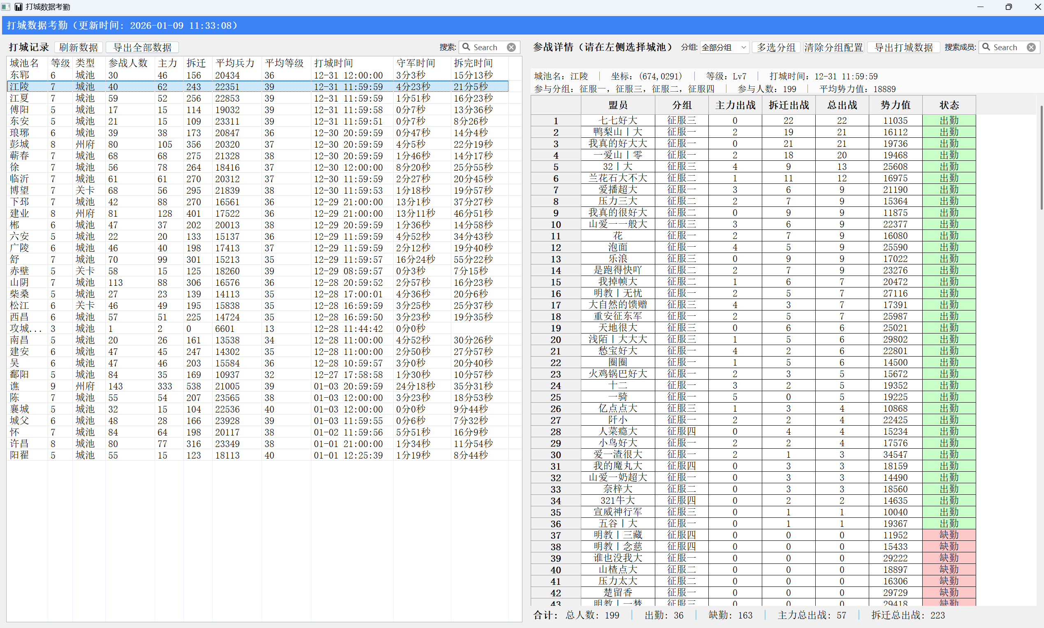Screen dimensions: 1044x628
Task: Select the 阳翟 city row
Action: point(258,455)
